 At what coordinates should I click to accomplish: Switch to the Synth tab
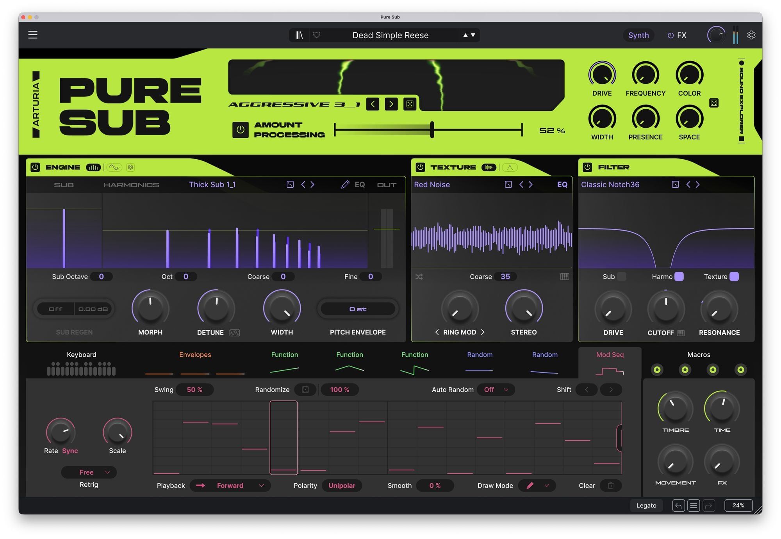click(638, 35)
